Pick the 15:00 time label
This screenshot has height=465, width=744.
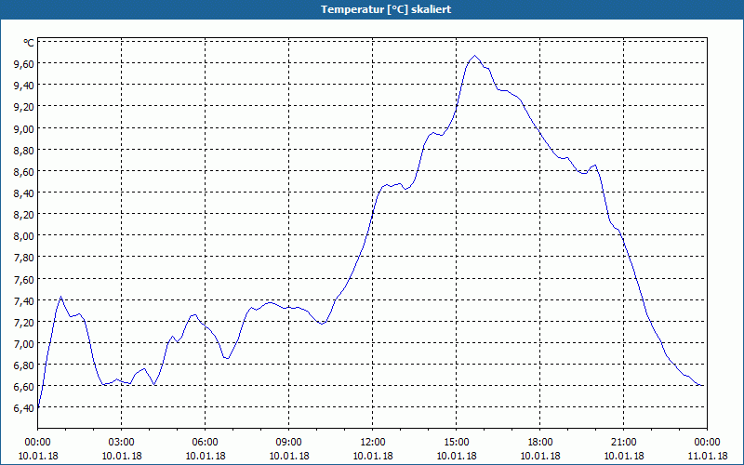pos(457,443)
